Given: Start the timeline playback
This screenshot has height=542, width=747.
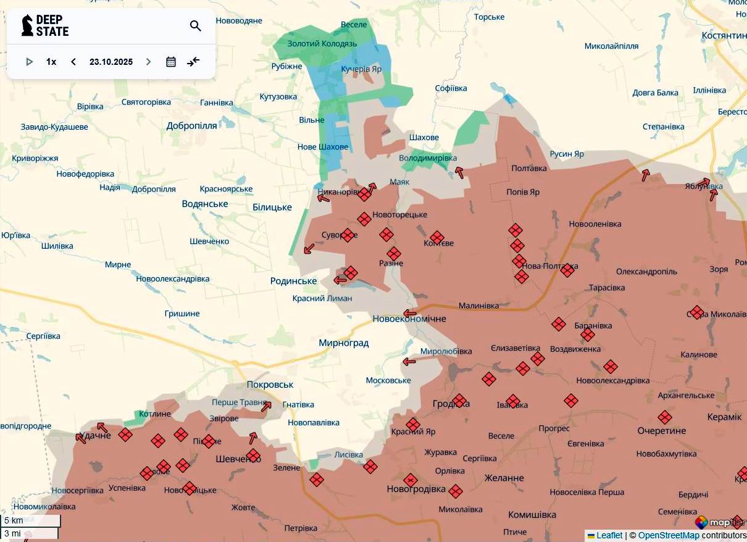Looking at the screenshot, I should pos(29,62).
